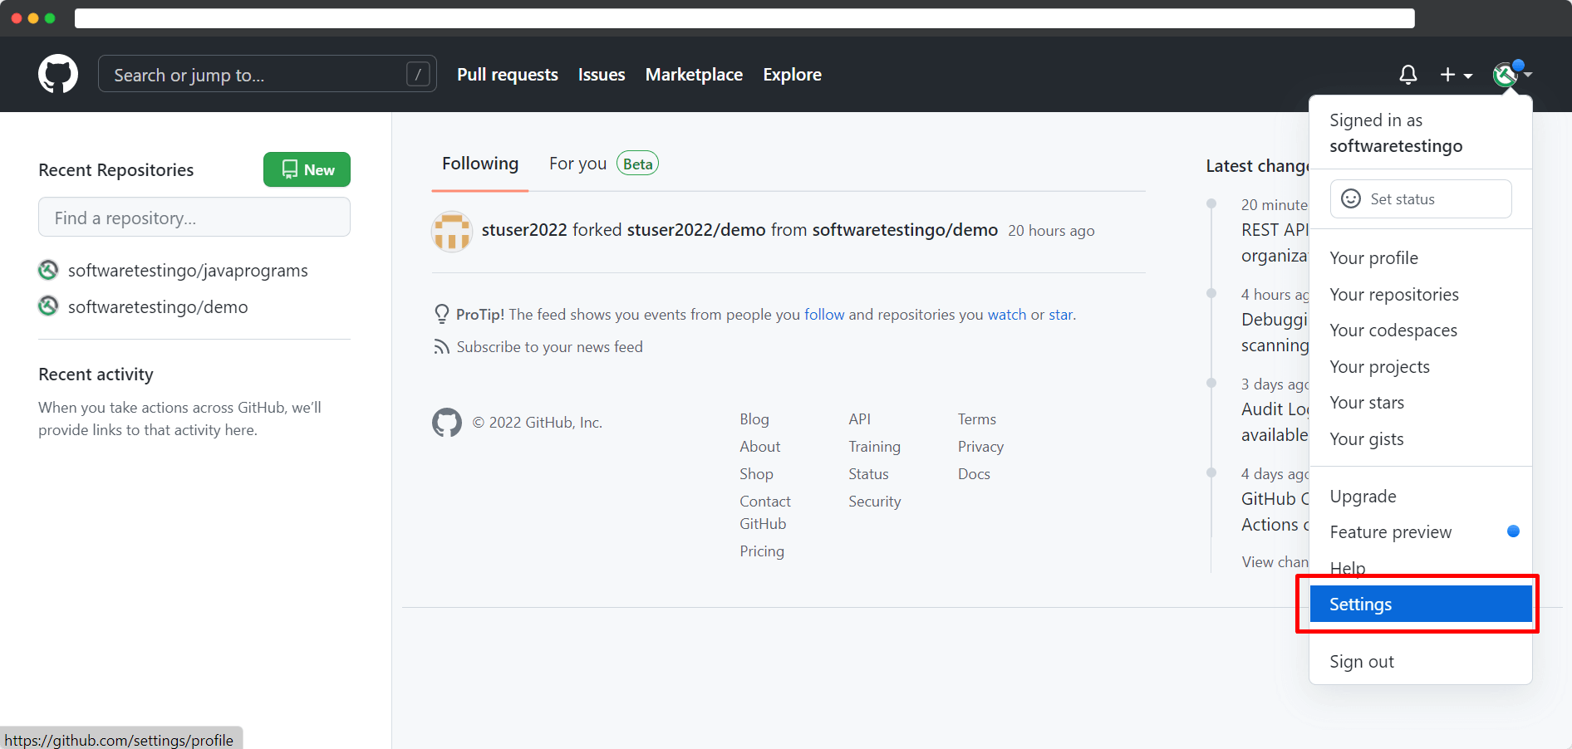Go to Marketplace
Viewport: 1572px width, 749px height.
694,75
